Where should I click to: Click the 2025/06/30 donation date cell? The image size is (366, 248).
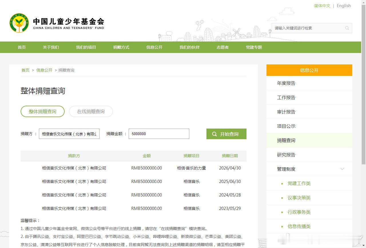230,182
